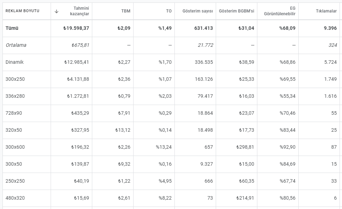
Task: Select the 336x280 row label
Action: 15,96
